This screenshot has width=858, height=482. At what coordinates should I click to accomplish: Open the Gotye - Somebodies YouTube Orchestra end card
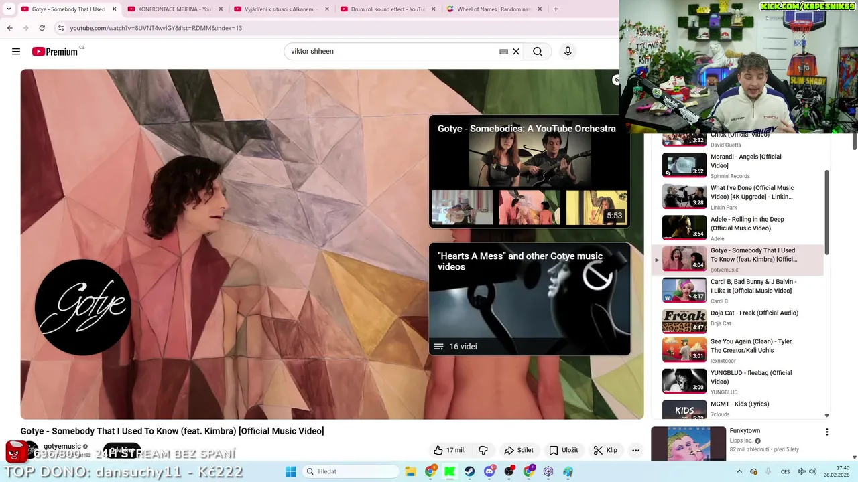(x=530, y=171)
